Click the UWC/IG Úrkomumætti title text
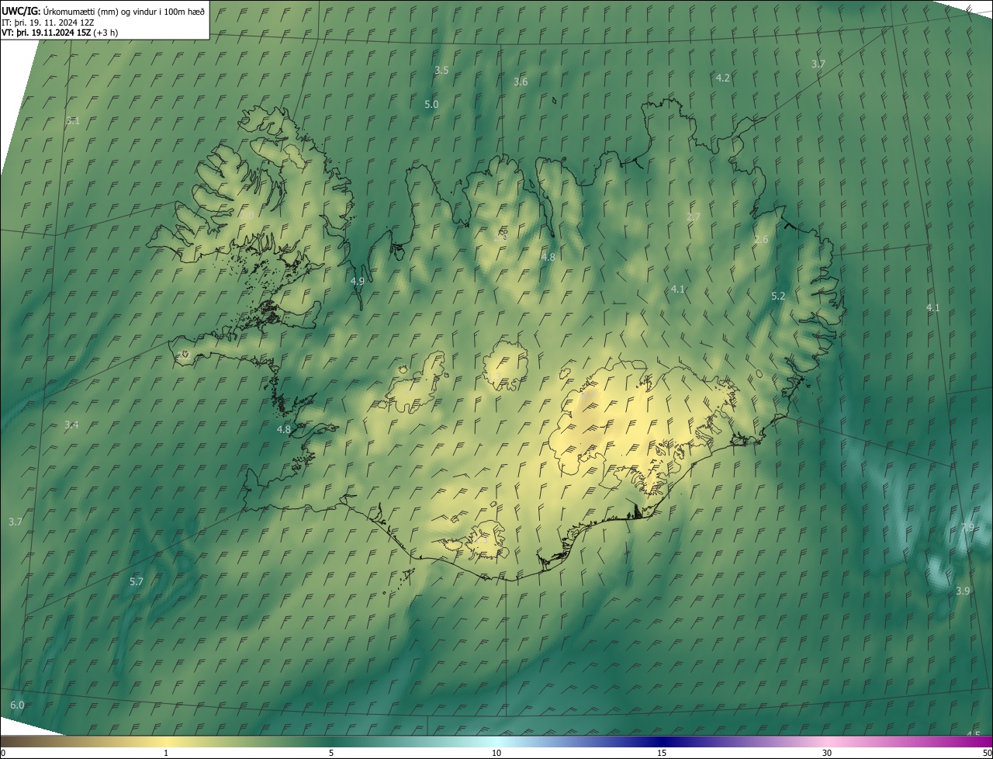The height and width of the screenshot is (759, 993). click(x=103, y=10)
